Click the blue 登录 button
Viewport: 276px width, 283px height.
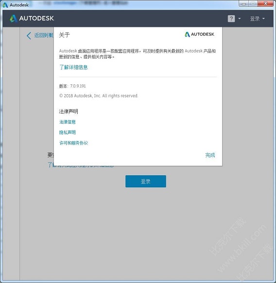tap(146, 181)
